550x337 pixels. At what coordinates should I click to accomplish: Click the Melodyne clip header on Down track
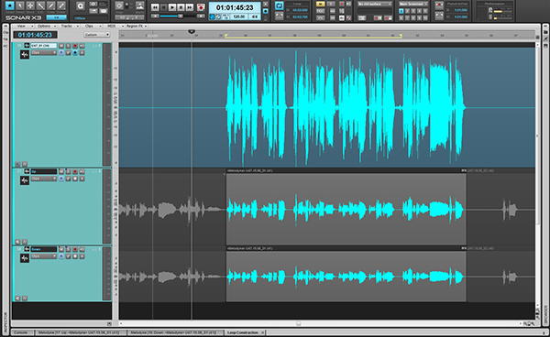pos(346,248)
